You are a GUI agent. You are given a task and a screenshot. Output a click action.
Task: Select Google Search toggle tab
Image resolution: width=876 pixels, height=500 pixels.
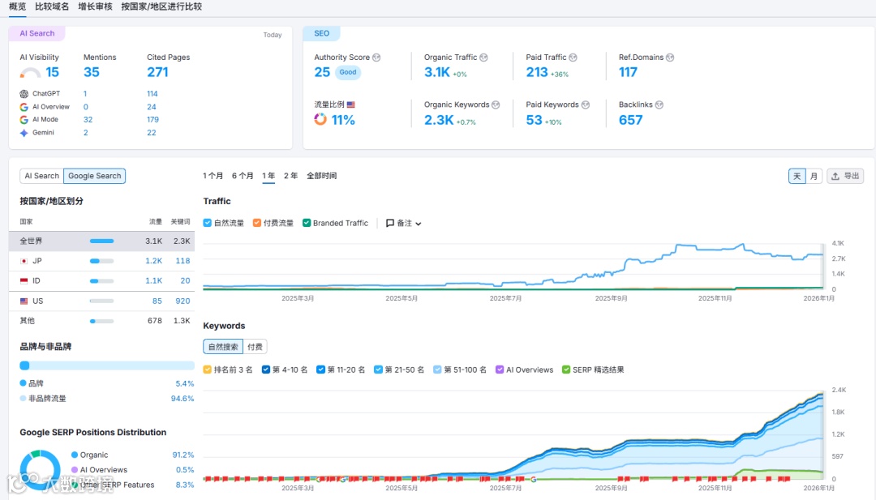(x=94, y=176)
